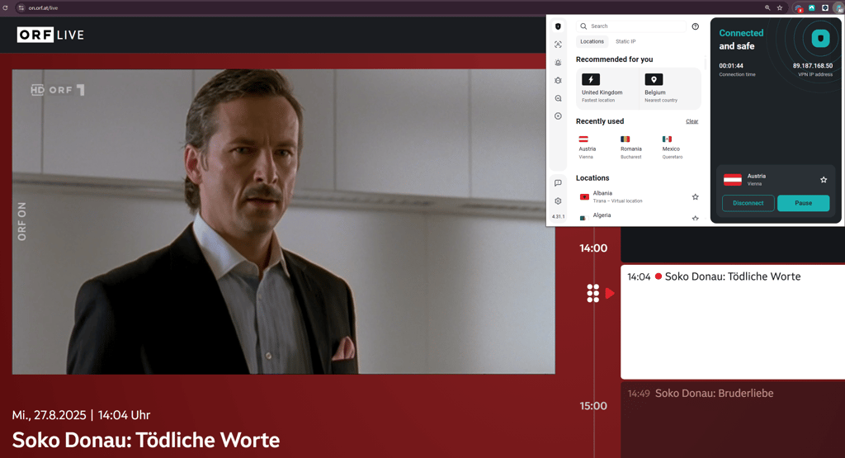Open the extension with red badge in toolbar
Screen dimensions: 845x458
[x=799, y=7]
